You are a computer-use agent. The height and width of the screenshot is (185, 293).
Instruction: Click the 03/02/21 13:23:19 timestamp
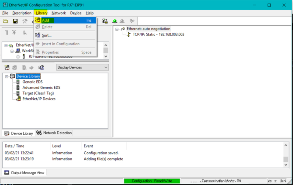click(19, 159)
